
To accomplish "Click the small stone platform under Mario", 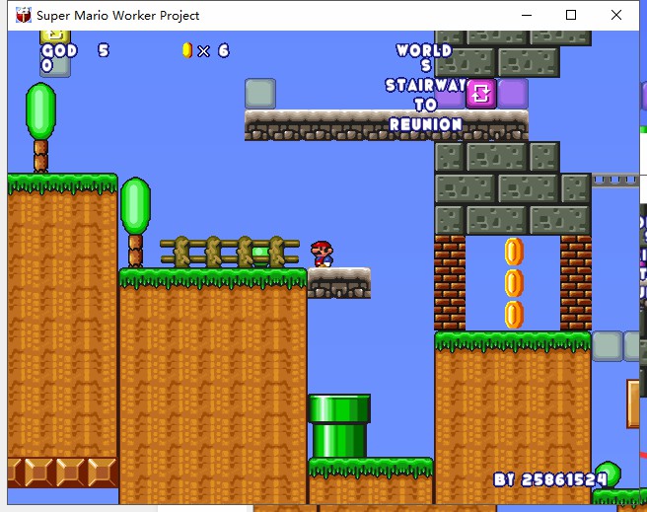I will (339, 283).
